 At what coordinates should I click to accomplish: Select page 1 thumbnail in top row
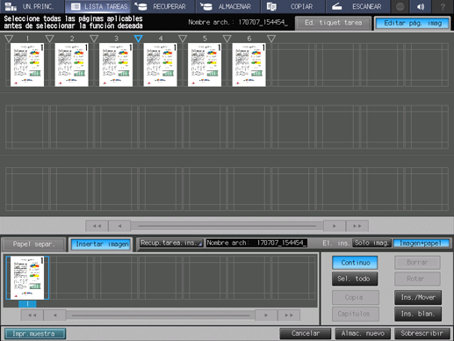(x=27, y=65)
